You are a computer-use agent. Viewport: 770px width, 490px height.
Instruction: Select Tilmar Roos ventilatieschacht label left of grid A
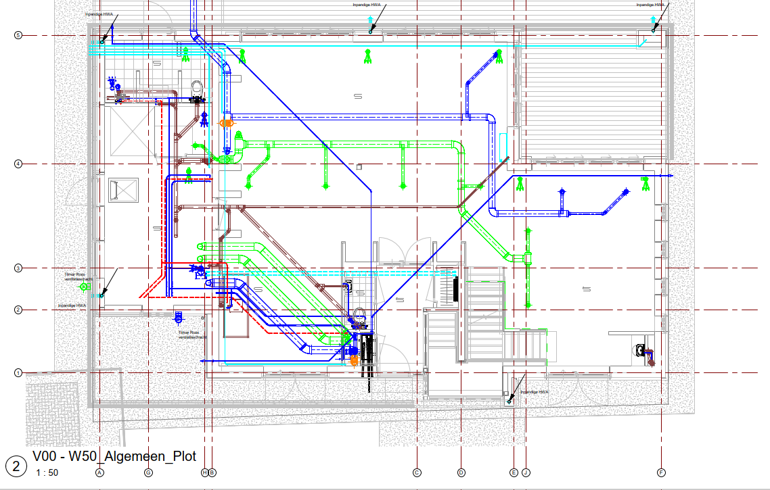(x=76, y=277)
